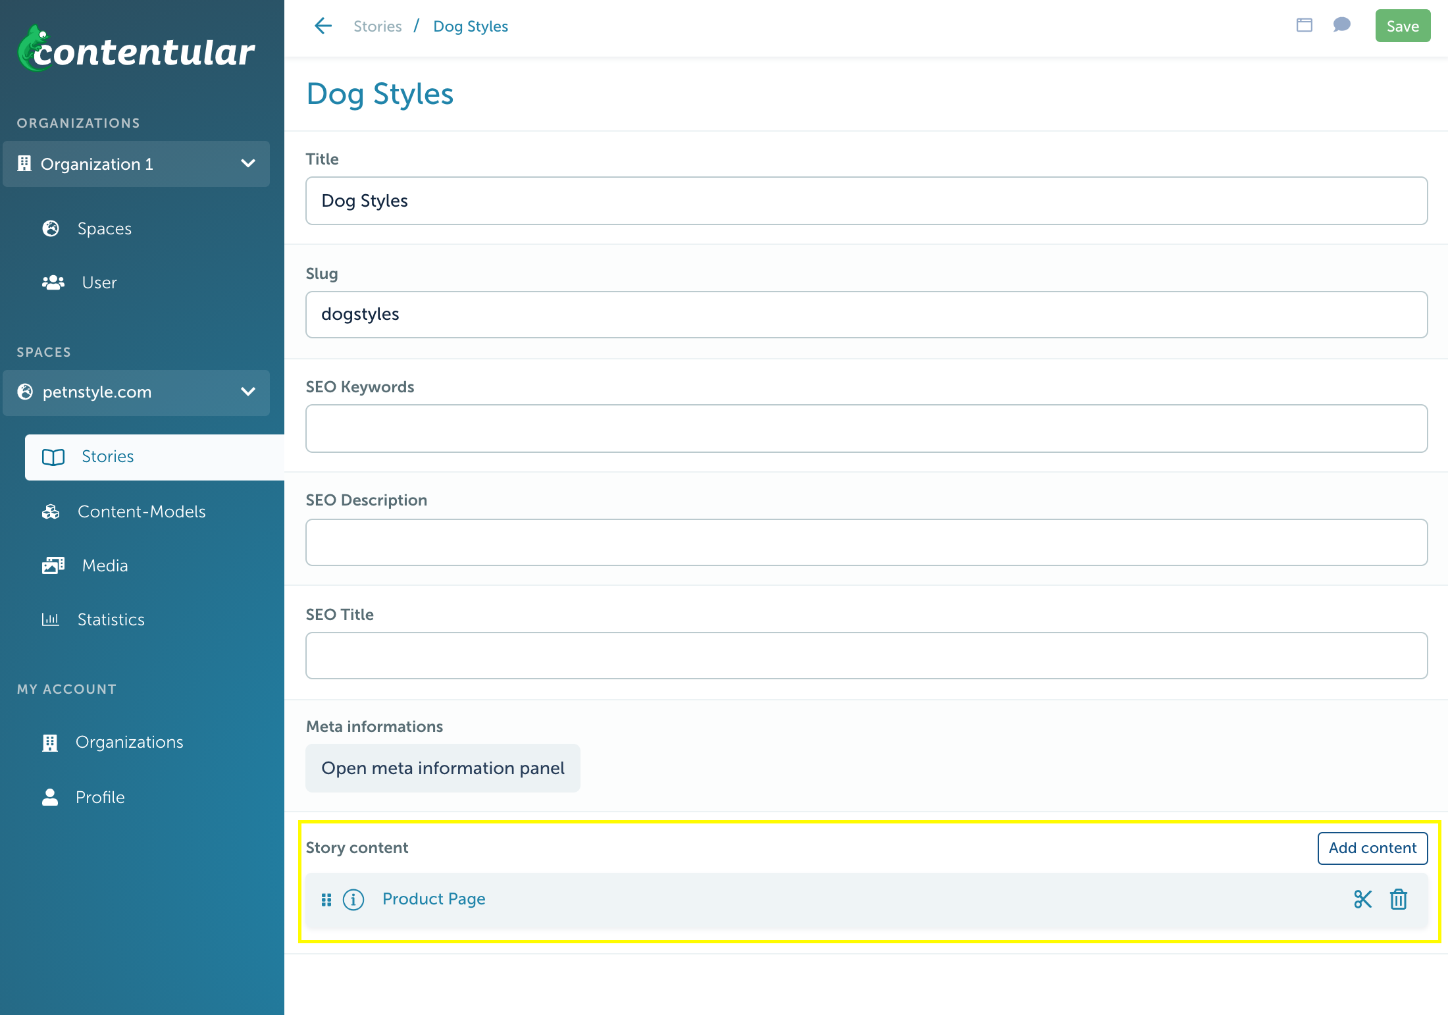Click Add content button
This screenshot has width=1448, height=1015.
[x=1372, y=848]
